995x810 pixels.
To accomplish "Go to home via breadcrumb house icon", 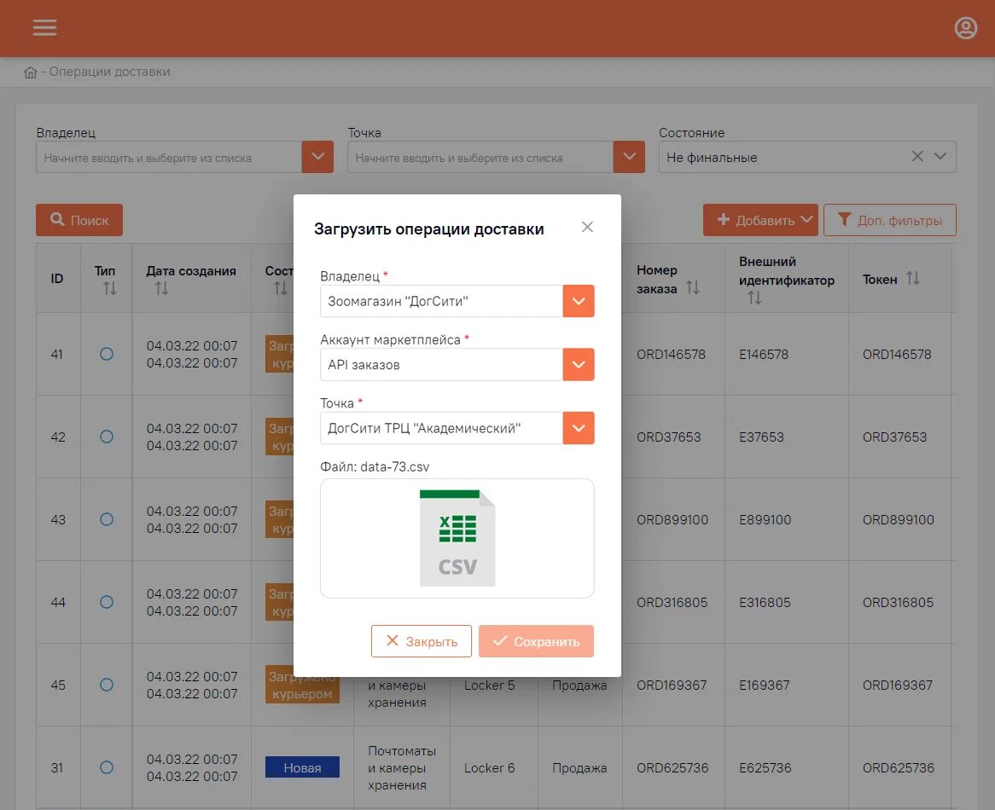I will pyautogui.click(x=31, y=72).
